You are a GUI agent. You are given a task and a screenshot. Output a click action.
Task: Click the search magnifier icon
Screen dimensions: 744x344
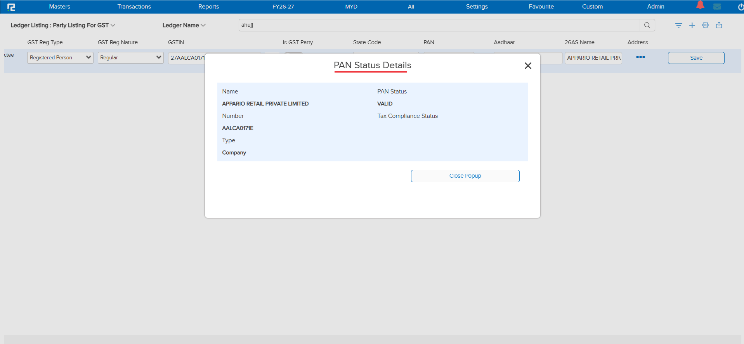[647, 25]
